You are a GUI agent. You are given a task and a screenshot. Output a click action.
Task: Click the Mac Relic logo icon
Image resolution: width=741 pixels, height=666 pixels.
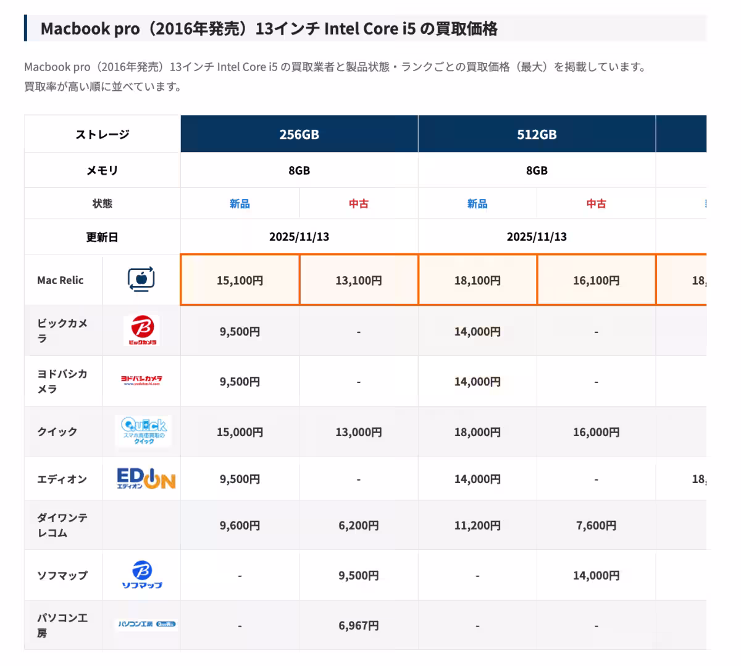141,280
